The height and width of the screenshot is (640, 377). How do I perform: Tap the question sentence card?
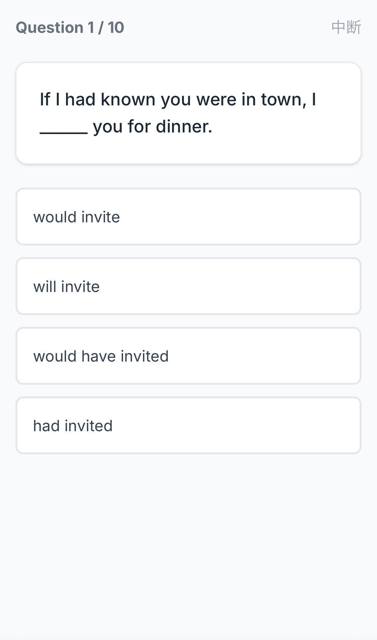(188, 113)
